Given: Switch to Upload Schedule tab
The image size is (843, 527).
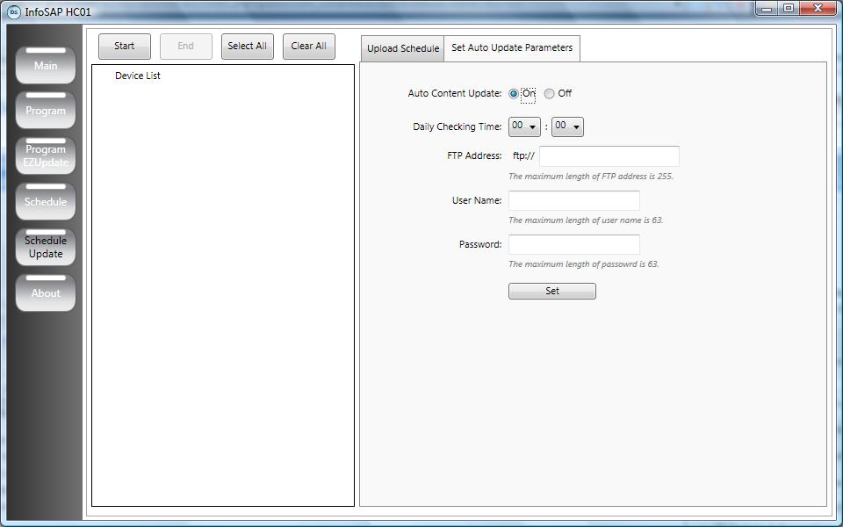Looking at the screenshot, I should (402, 48).
